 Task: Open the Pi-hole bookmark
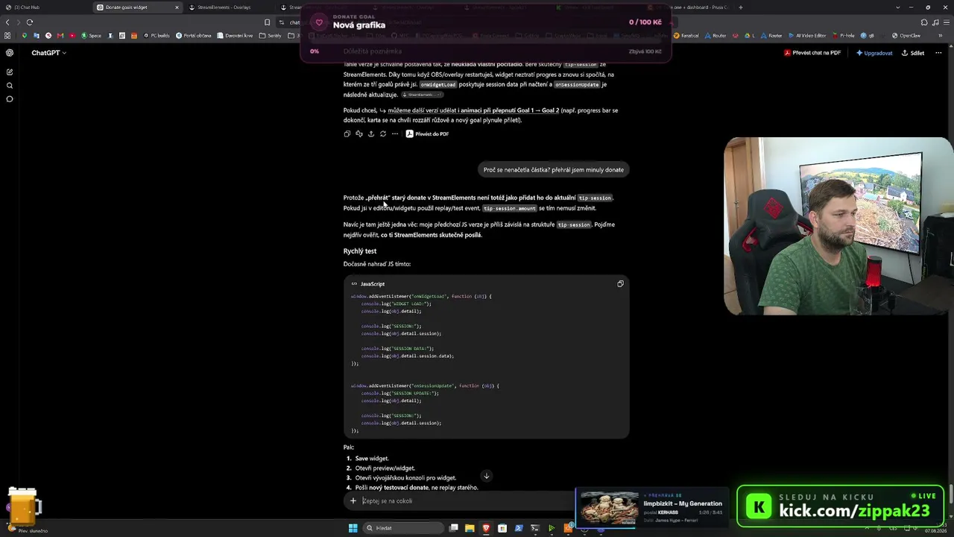843,36
